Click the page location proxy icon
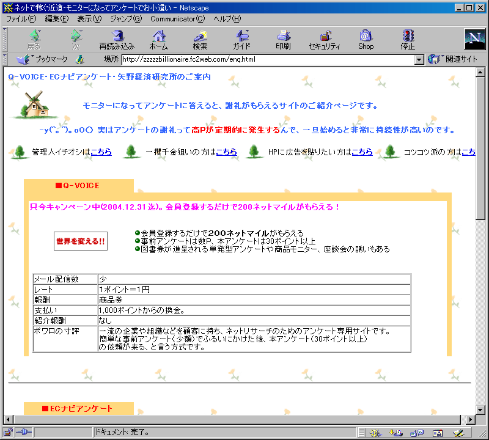 (80, 59)
